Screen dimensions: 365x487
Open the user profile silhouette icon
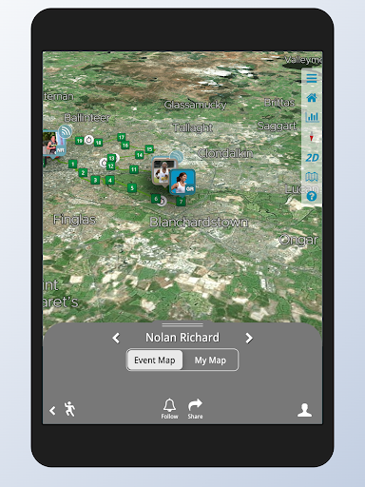point(304,410)
